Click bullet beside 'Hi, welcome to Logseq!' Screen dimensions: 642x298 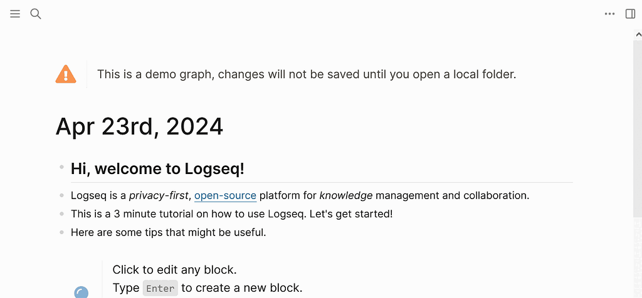[61, 167]
